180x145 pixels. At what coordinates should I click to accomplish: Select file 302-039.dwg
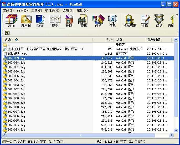click(17, 58)
